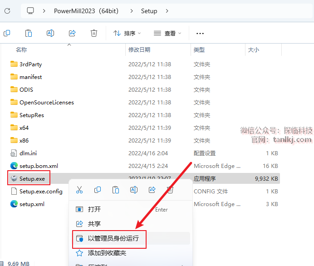Viewport: 314px width, 266px height.
Task: Choose 打开 in the context menu
Action: click(131, 210)
